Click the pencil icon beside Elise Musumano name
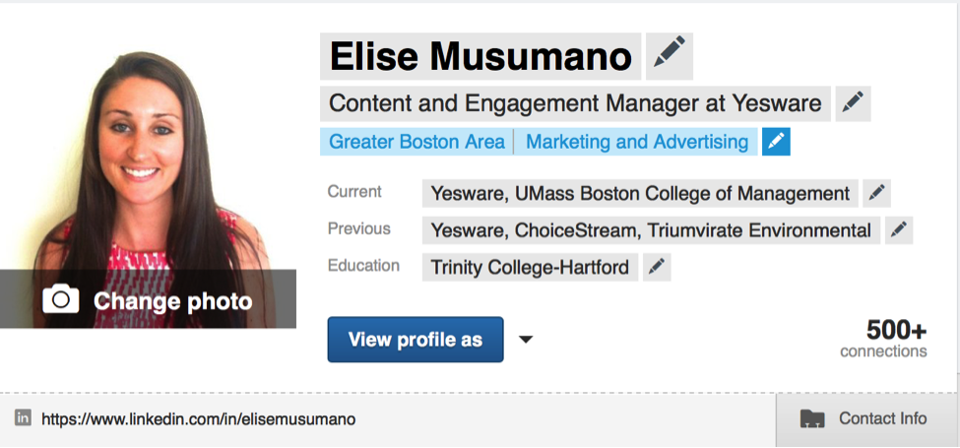 coord(670,56)
